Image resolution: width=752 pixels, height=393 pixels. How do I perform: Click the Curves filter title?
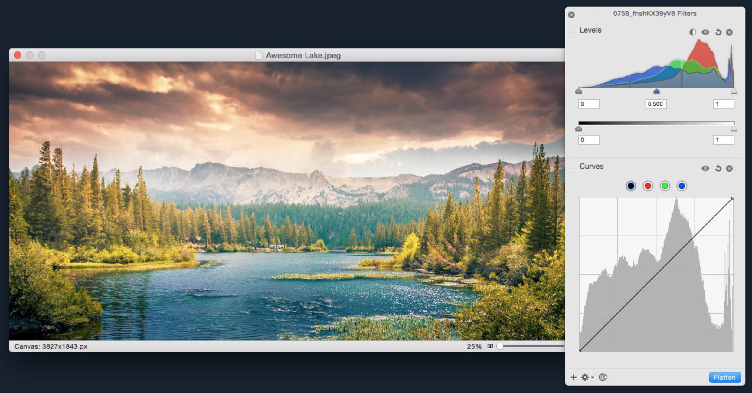pyautogui.click(x=591, y=167)
